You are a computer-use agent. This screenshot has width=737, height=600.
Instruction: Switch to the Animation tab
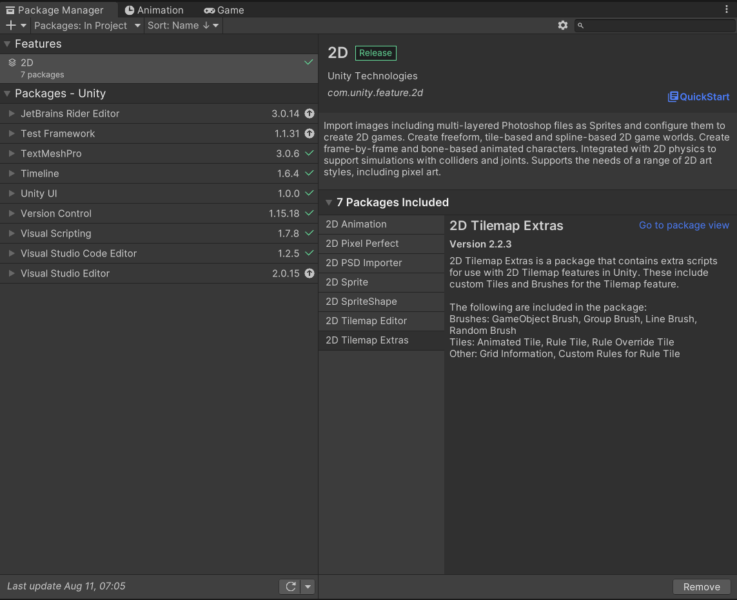154,10
